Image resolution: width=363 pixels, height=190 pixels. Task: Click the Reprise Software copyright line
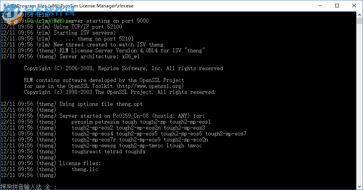pos(123,68)
